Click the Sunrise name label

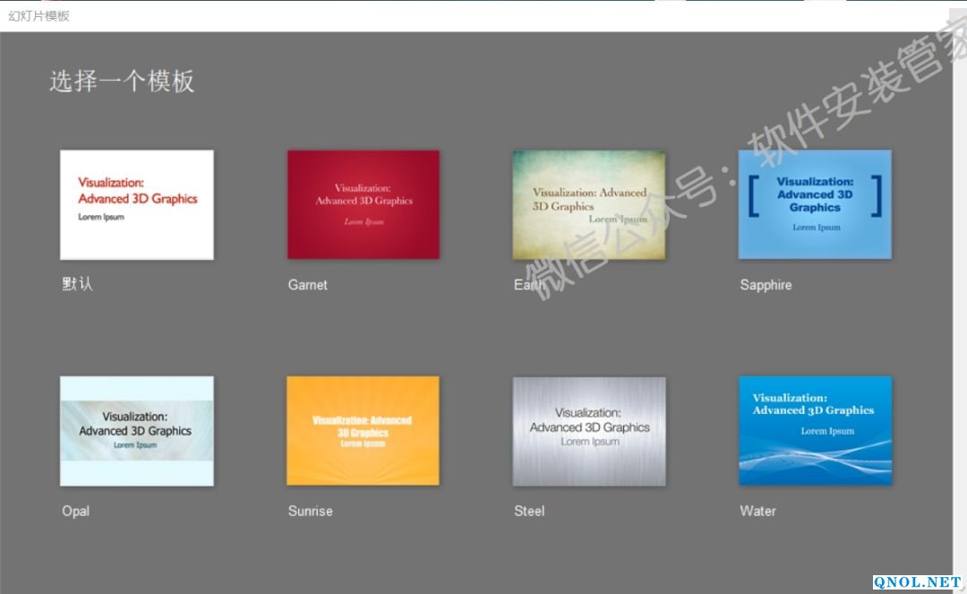click(310, 512)
